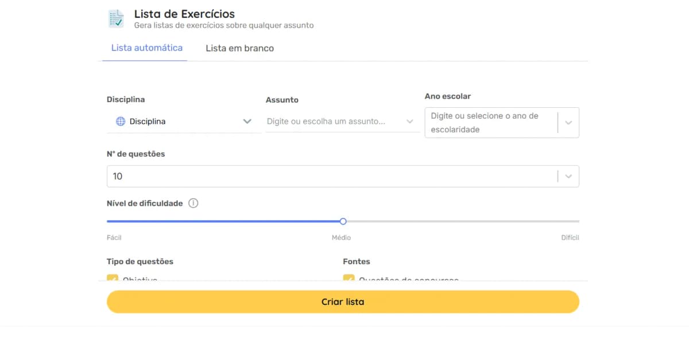Image resolution: width=689 pixels, height=337 pixels.
Task: Expand the Disciplina dropdown chevron
Action: tap(247, 122)
